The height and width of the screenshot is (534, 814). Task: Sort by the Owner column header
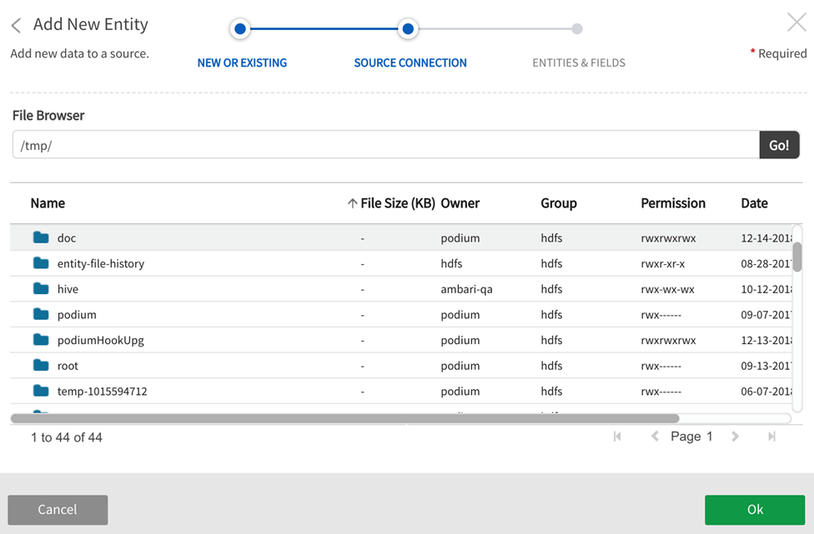coord(460,203)
